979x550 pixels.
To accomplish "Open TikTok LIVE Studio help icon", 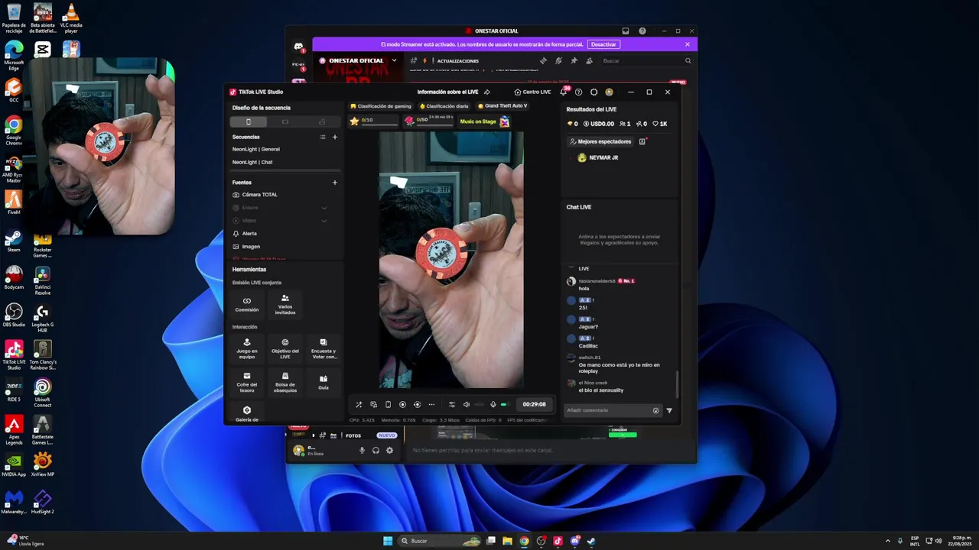I will [x=578, y=92].
